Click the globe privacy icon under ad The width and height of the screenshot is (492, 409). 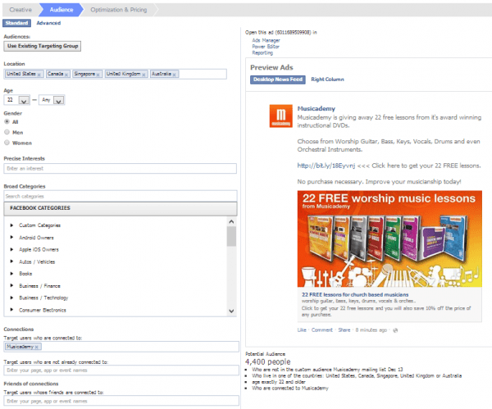click(x=395, y=330)
